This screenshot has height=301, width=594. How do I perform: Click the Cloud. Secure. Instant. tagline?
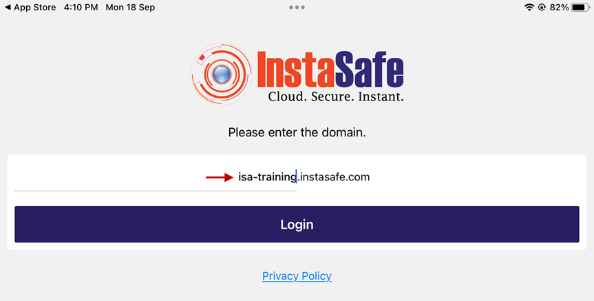point(336,96)
